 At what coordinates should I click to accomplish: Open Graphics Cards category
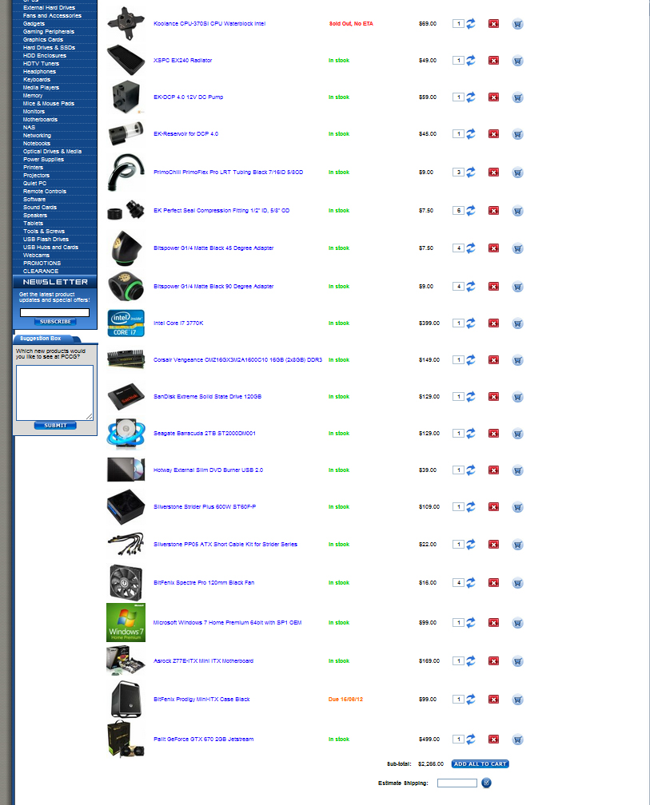[43, 40]
